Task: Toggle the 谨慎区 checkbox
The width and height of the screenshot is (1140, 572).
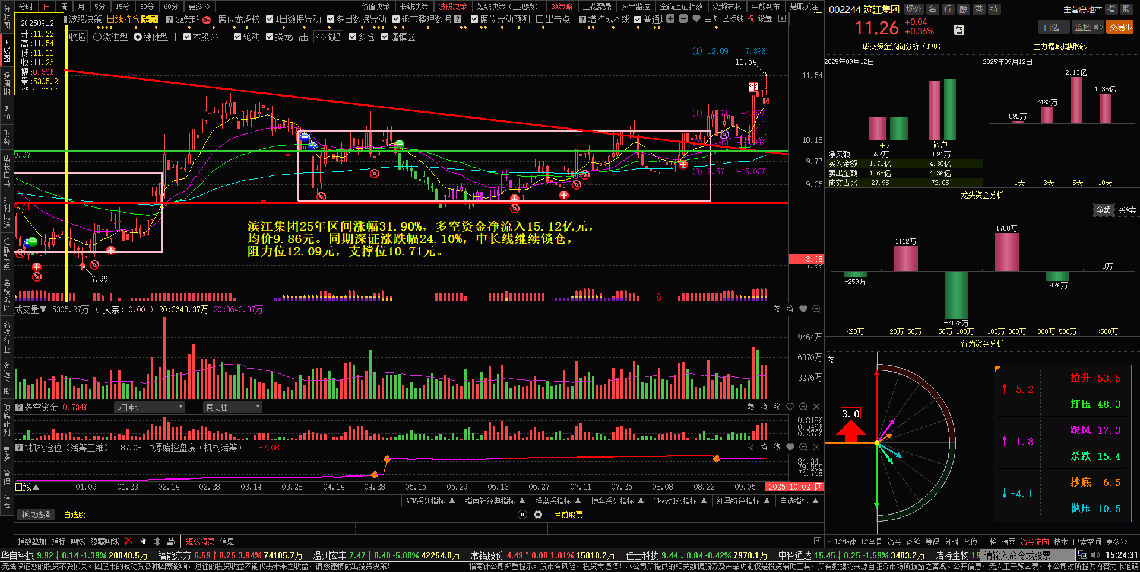Action: pyautogui.click(x=385, y=37)
